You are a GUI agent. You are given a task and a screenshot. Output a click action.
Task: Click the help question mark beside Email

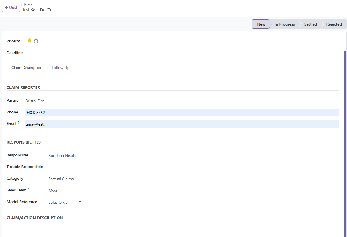pos(18,122)
